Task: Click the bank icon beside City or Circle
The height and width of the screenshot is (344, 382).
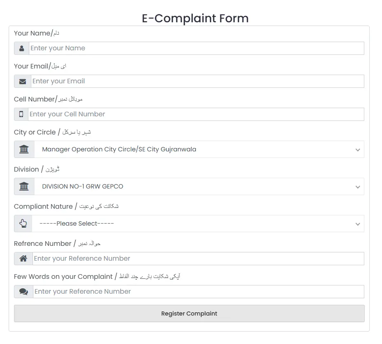Action: tap(23, 149)
